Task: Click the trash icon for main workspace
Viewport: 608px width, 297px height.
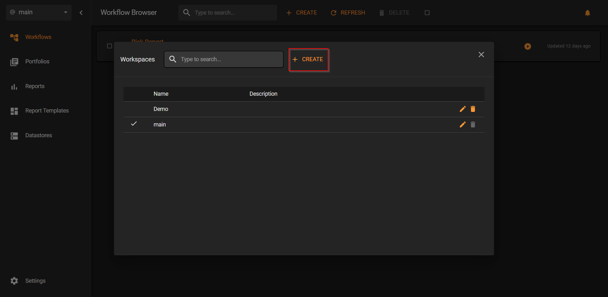Action: [473, 125]
